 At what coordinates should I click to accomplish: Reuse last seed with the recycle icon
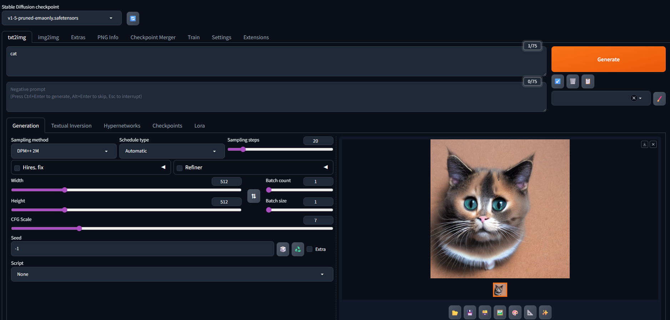298,249
